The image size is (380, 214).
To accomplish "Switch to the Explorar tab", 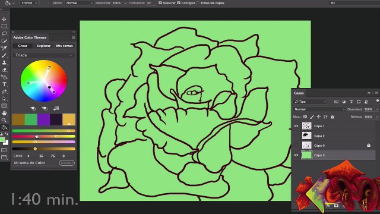I will click(43, 46).
